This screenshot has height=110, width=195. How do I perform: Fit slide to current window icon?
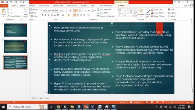pyautogui.click(x=192, y=102)
